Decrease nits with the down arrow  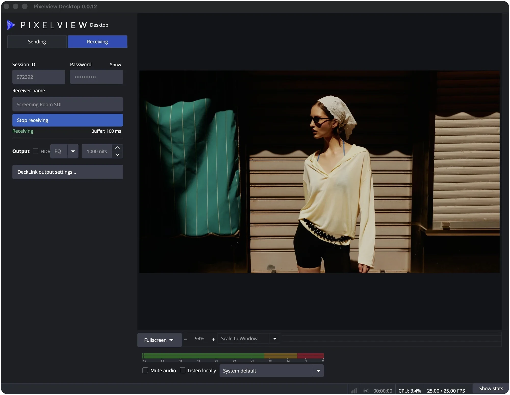[117, 155]
